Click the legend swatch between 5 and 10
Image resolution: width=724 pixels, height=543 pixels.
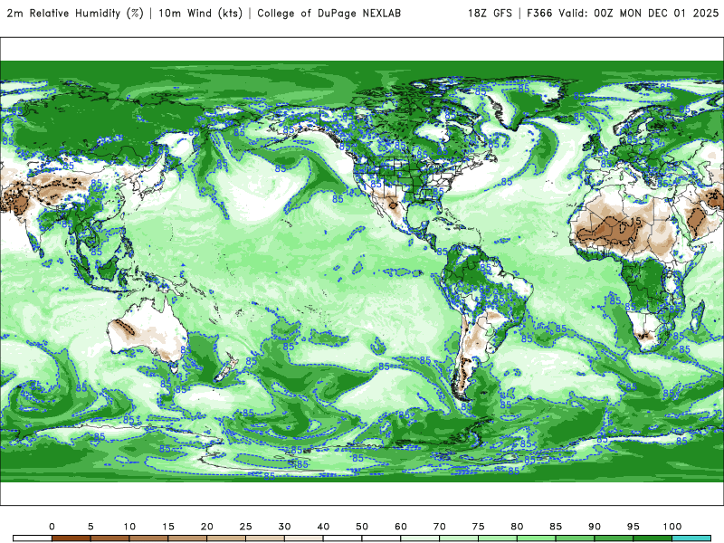110,538
